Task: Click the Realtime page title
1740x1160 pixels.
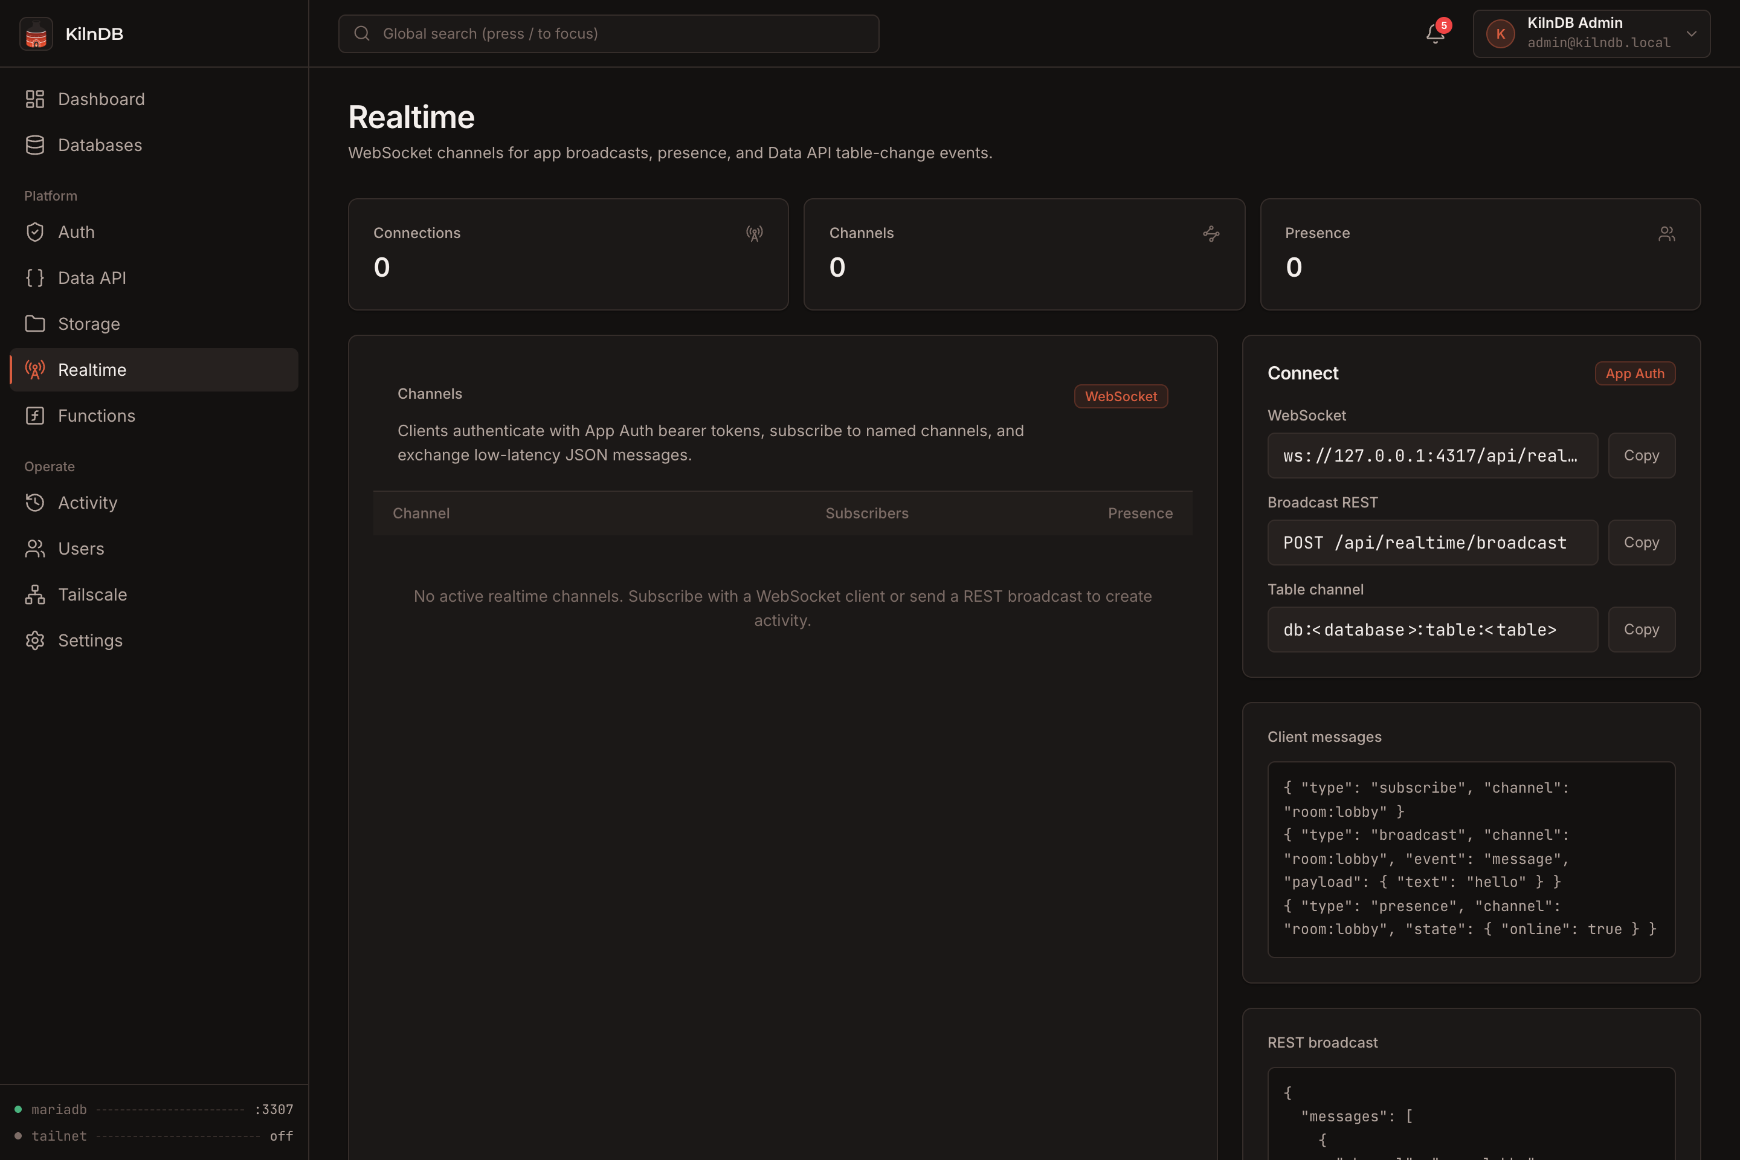Action: 411,117
